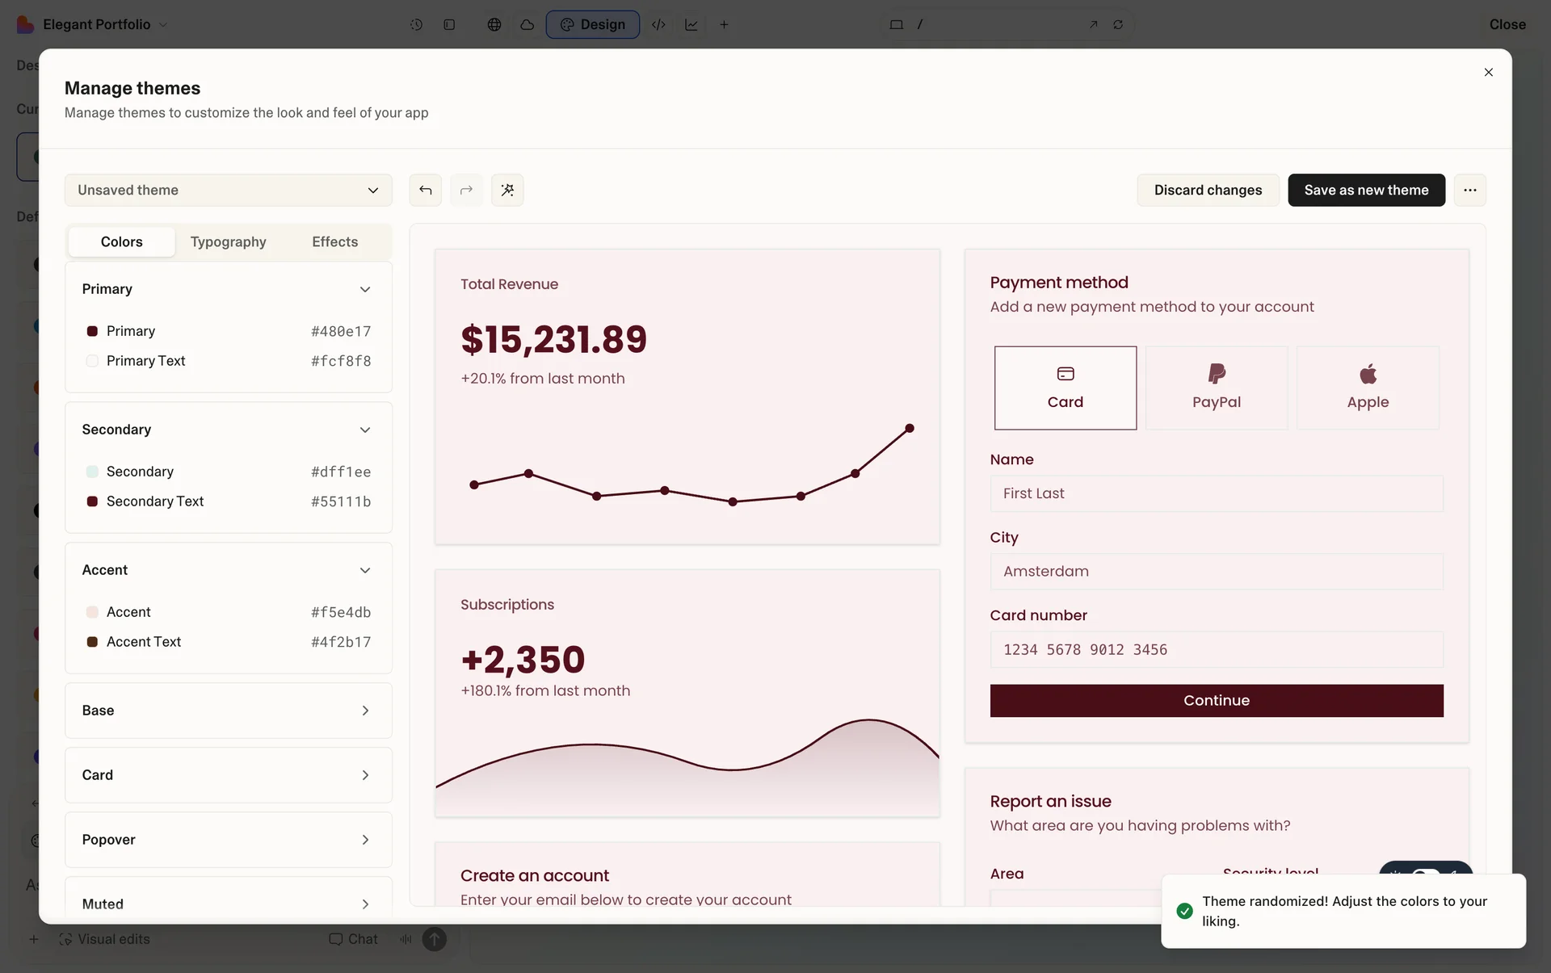1551x973 pixels.
Task: Click the globe icon in top toolbar
Action: click(494, 24)
